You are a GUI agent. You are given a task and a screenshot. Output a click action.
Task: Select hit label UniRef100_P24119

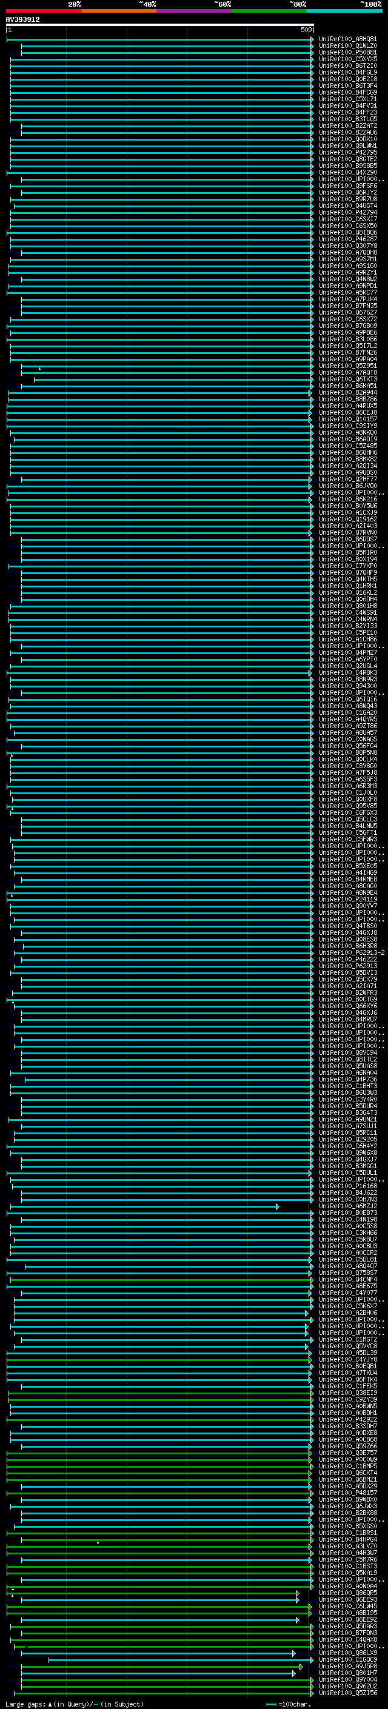pyautogui.click(x=347, y=899)
